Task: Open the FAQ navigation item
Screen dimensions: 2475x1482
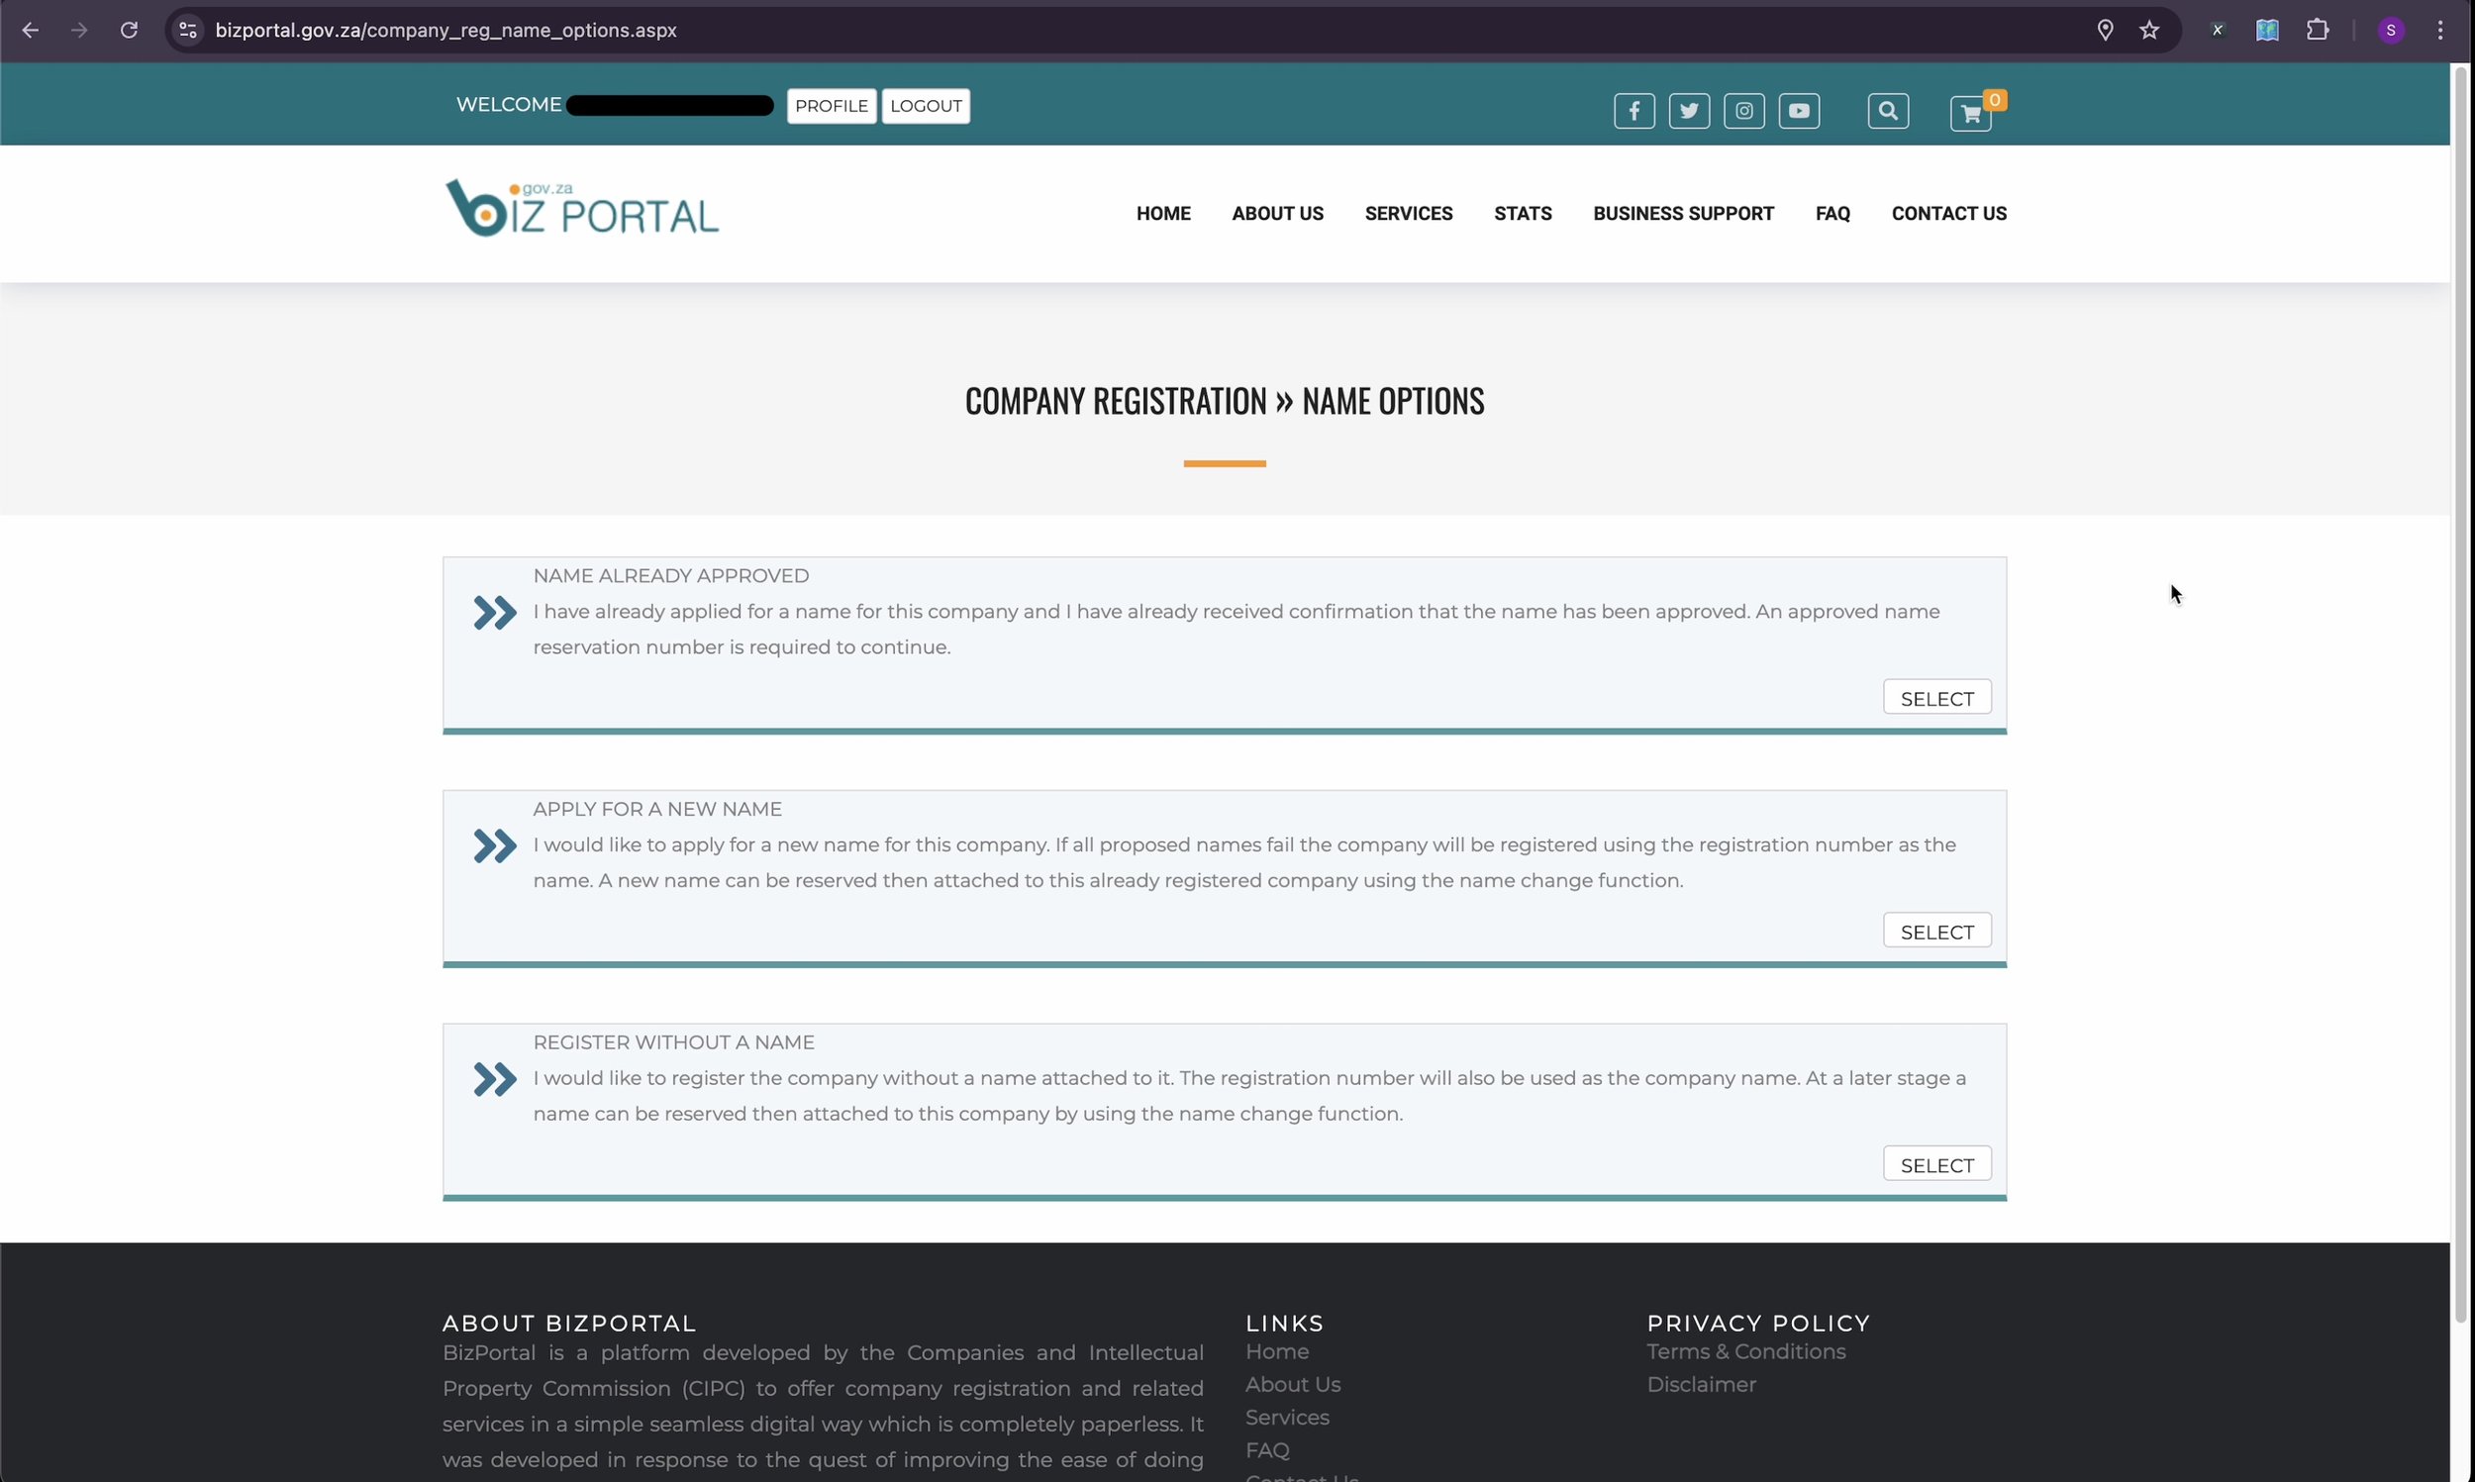Action: pyautogui.click(x=1832, y=214)
